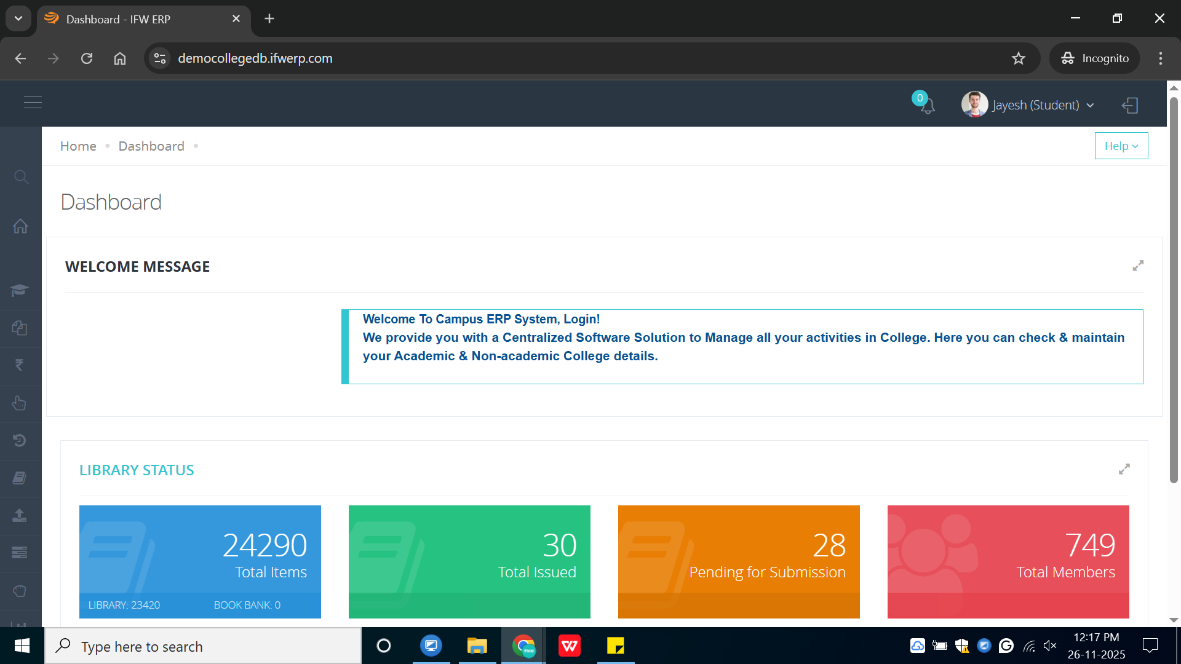Image resolution: width=1181 pixels, height=664 pixels.
Task: Click the Windows taskbar search box
Action: (x=203, y=646)
